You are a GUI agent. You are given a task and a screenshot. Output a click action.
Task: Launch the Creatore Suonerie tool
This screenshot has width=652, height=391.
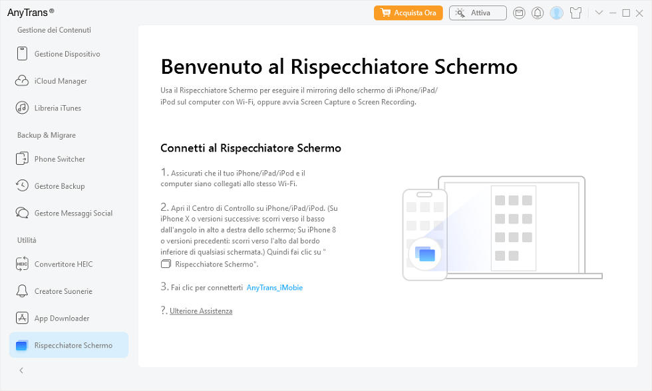[x=62, y=291]
